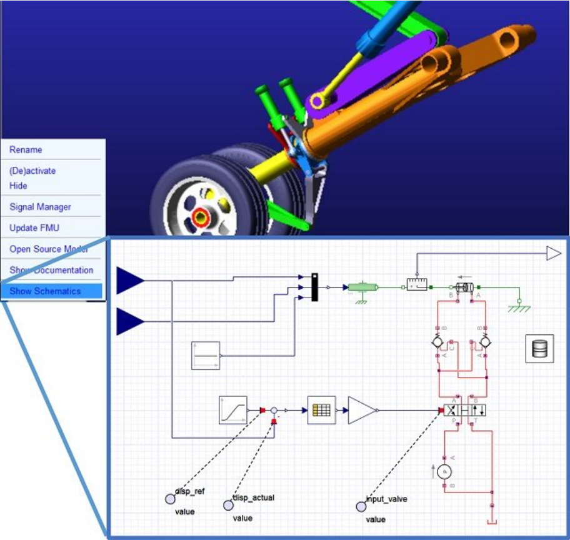Screen dimensions: 570x540
Task: Select the gain triangle block
Action: tap(362, 411)
